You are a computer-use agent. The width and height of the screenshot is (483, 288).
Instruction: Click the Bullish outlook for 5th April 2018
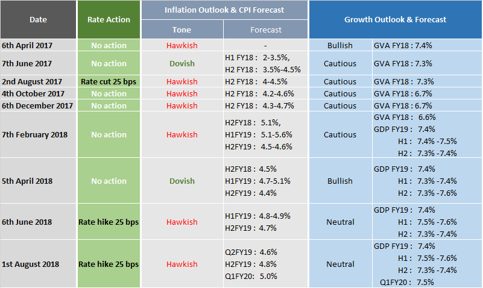coord(340,181)
